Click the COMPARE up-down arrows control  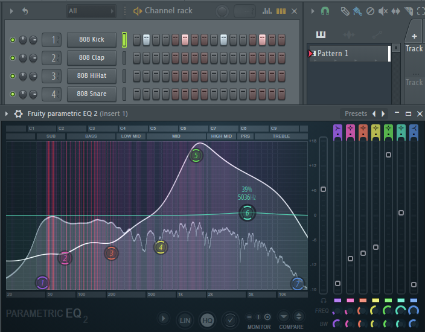tap(298, 316)
